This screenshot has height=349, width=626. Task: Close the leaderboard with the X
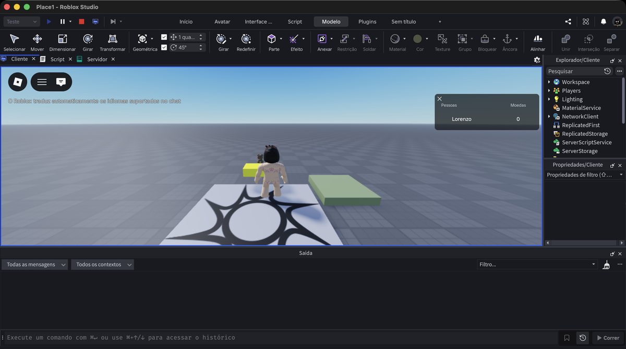[439, 98]
